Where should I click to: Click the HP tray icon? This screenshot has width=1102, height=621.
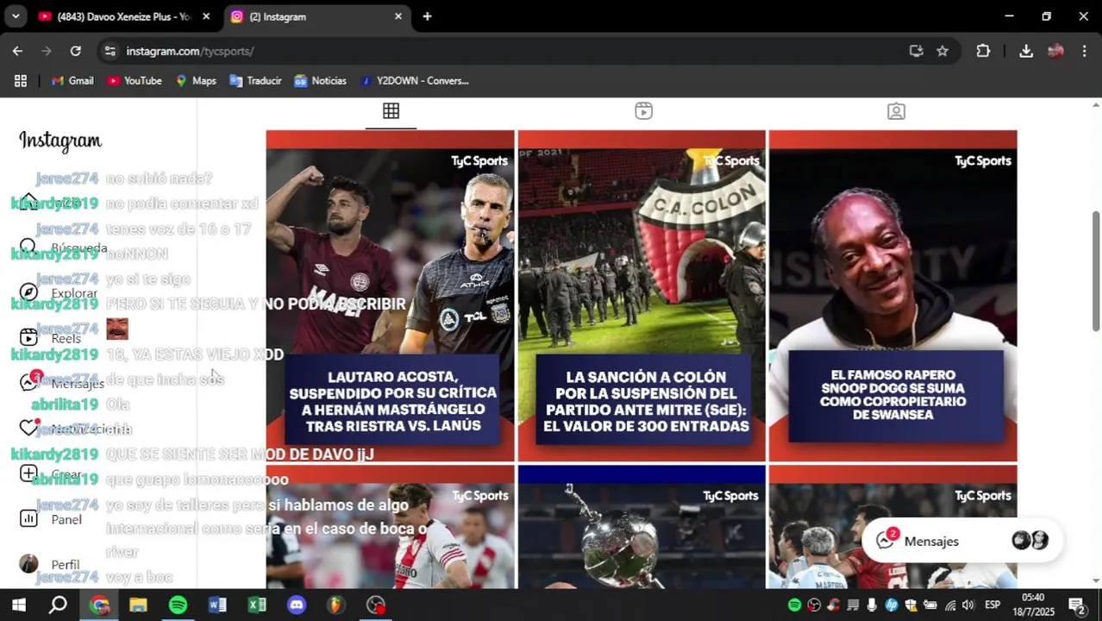point(892,605)
